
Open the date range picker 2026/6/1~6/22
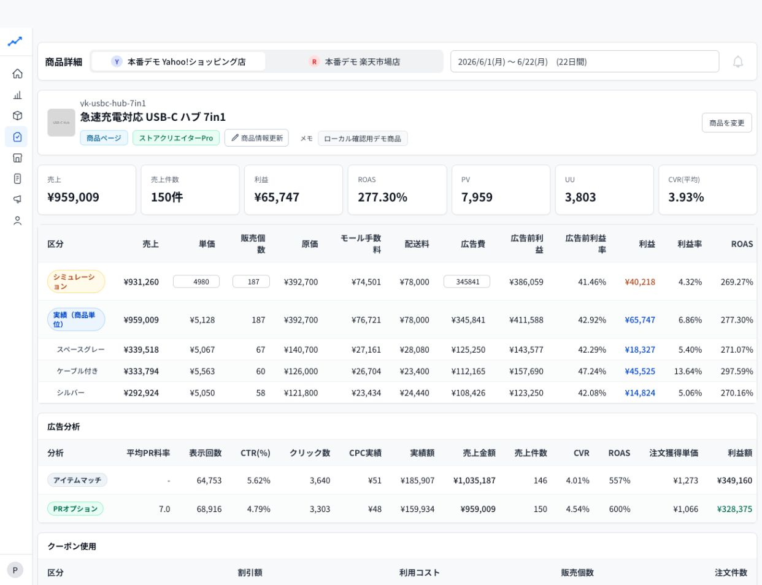pos(585,61)
